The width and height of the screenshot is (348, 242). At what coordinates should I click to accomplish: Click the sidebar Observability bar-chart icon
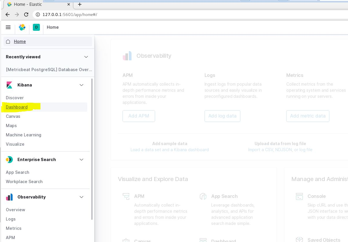[9, 197]
